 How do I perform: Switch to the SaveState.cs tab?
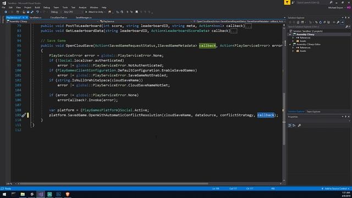35,18
